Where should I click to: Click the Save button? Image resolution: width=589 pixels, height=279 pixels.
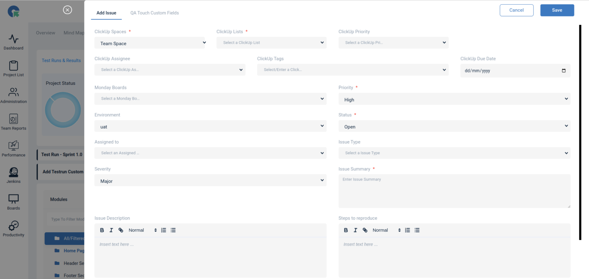557,10
